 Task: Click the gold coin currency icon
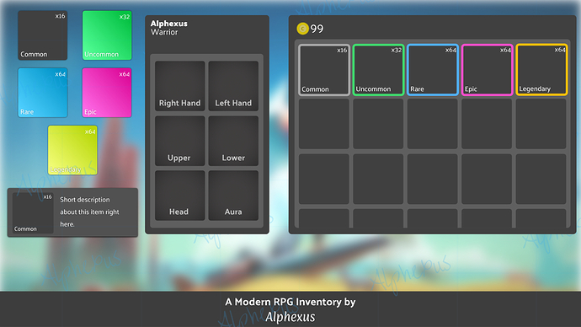coord(303,29)
